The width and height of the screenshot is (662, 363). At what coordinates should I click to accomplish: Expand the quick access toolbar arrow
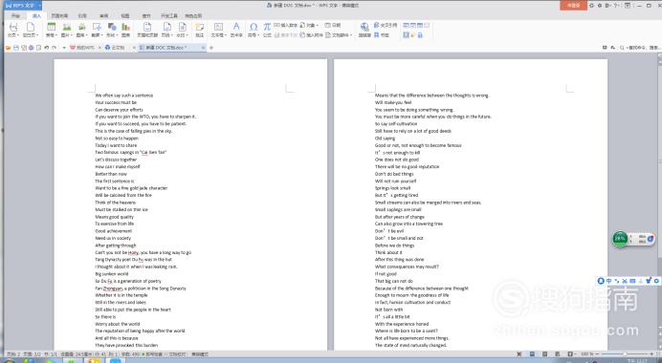coord(64,48)
